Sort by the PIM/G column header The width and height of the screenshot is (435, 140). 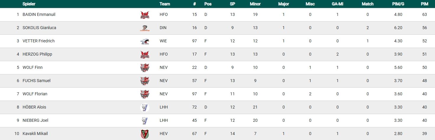point(398,4)
